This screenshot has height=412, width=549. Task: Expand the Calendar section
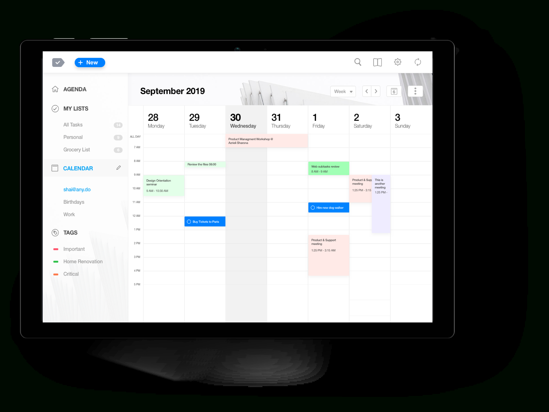(x=78, y=168)
